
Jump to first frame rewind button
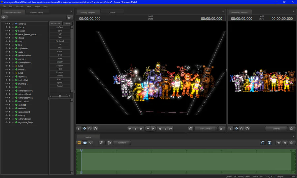(130, 129)
